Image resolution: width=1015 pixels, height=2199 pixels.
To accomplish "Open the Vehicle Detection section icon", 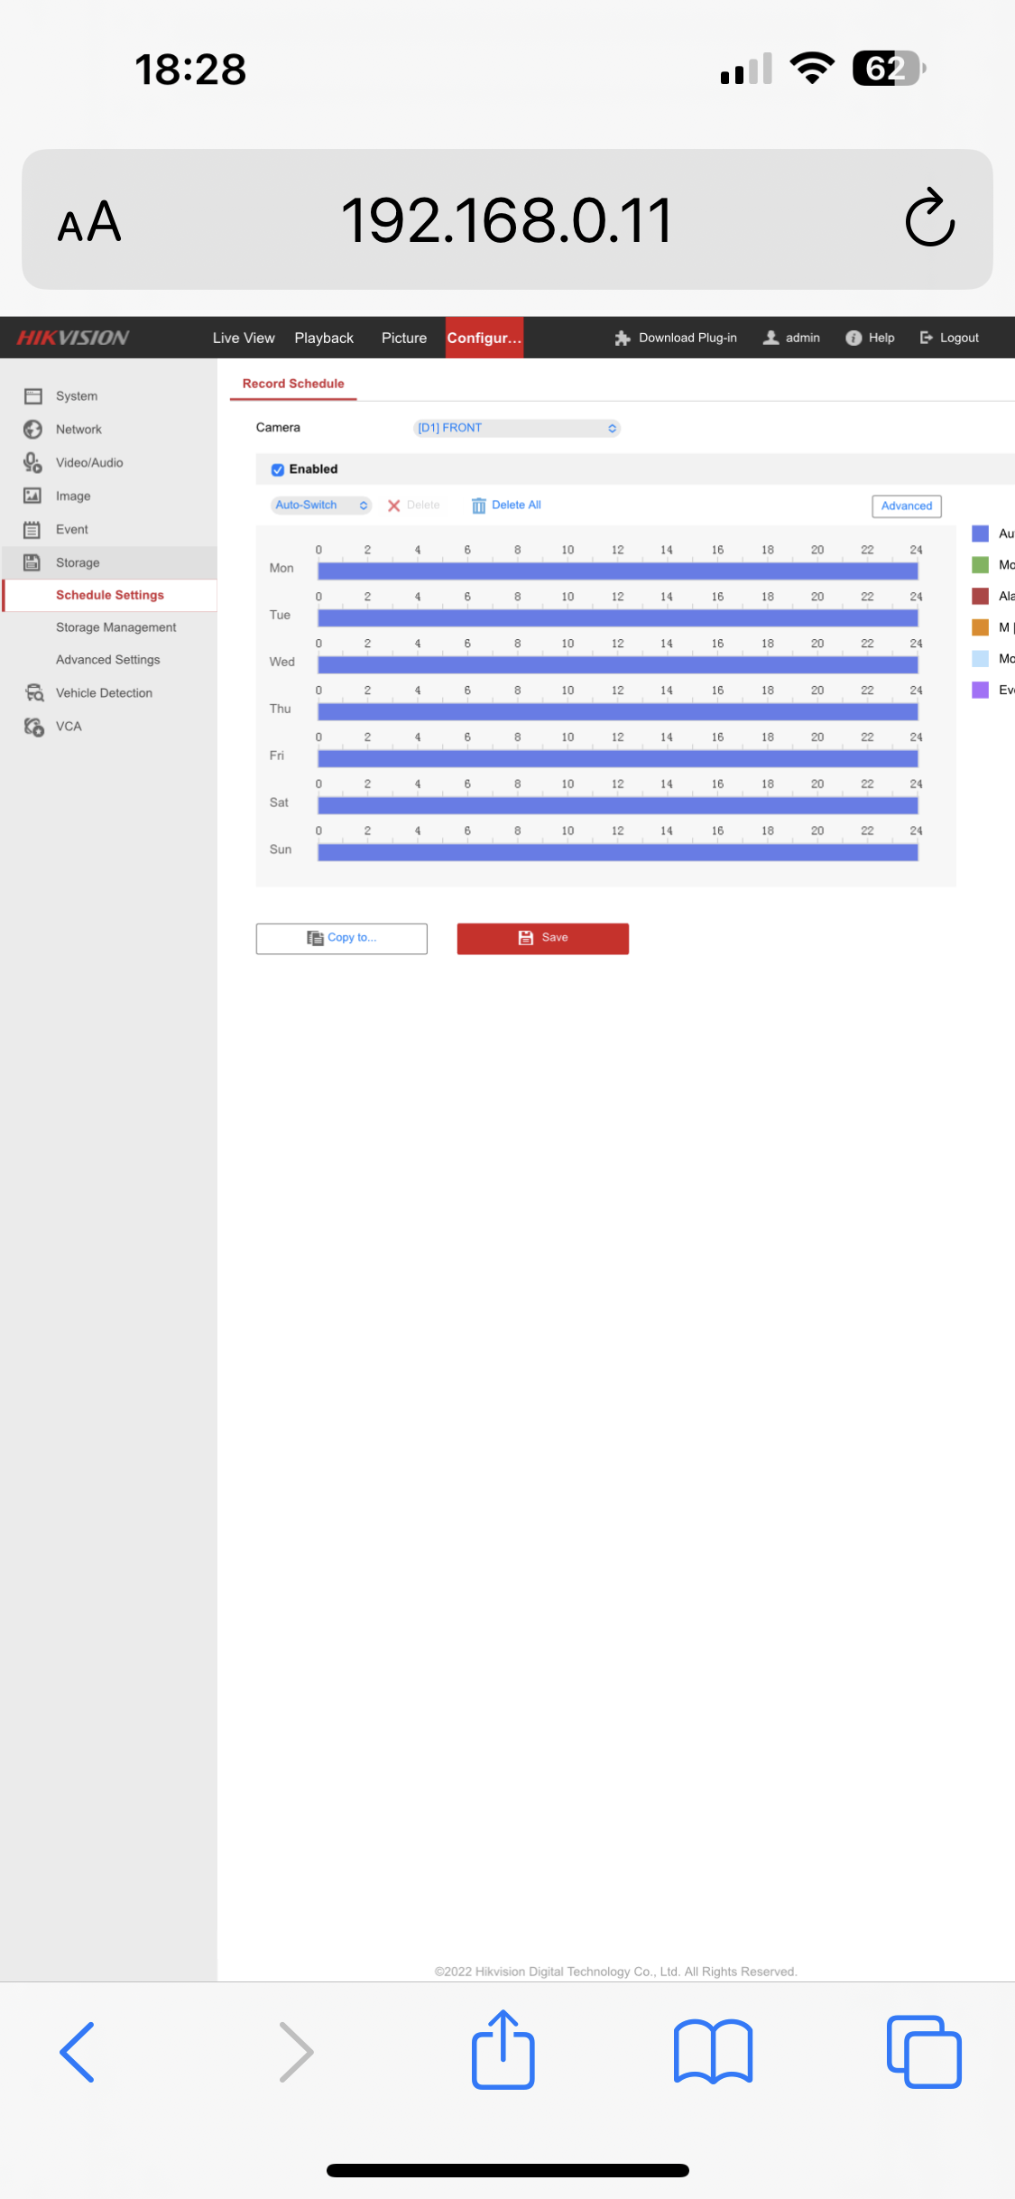I will [34, 692].
